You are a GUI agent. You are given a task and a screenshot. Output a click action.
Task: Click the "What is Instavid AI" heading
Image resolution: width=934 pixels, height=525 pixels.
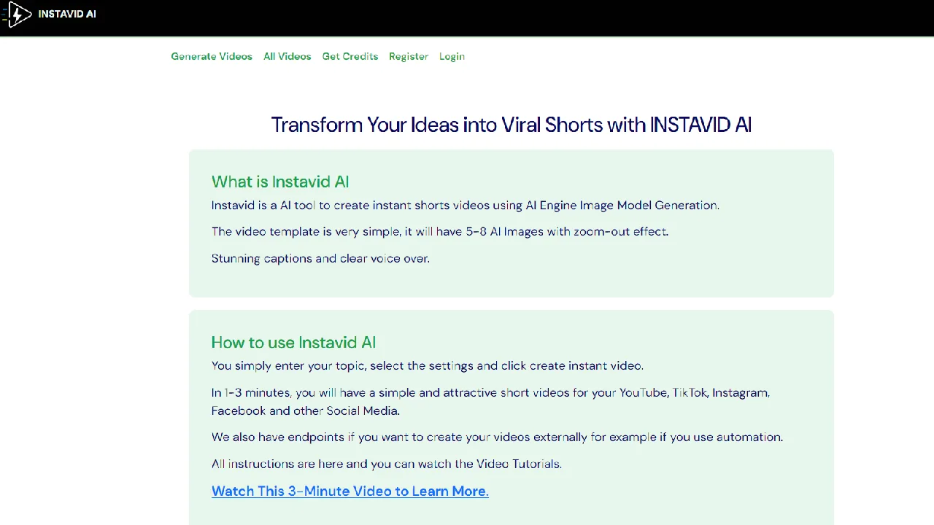tap(280, 182)
